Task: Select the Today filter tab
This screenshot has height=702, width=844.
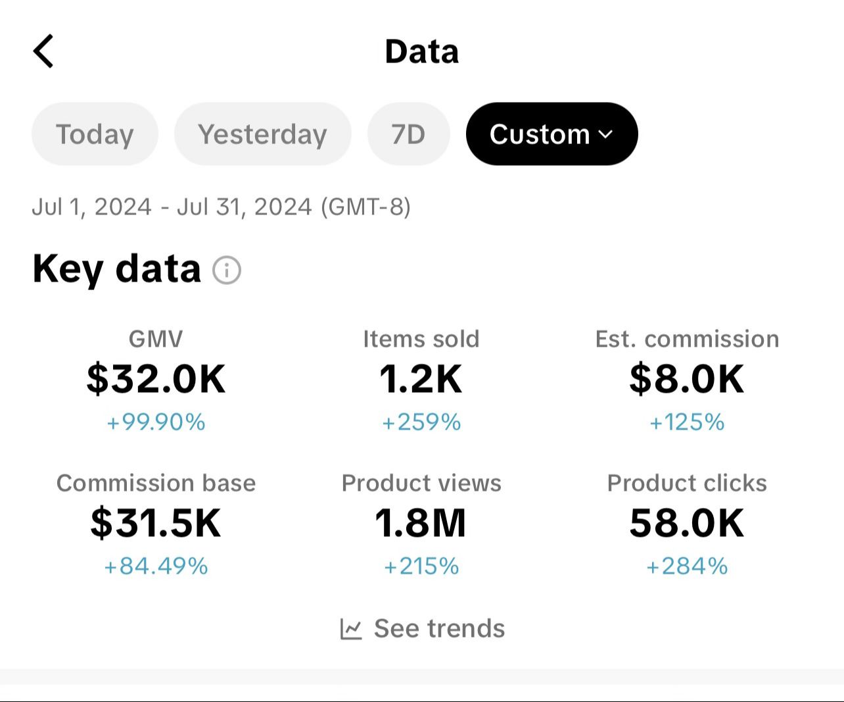Action: point(95,134)
